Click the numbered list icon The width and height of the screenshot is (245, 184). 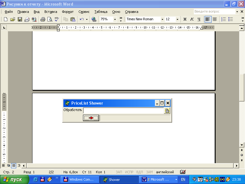224,19
